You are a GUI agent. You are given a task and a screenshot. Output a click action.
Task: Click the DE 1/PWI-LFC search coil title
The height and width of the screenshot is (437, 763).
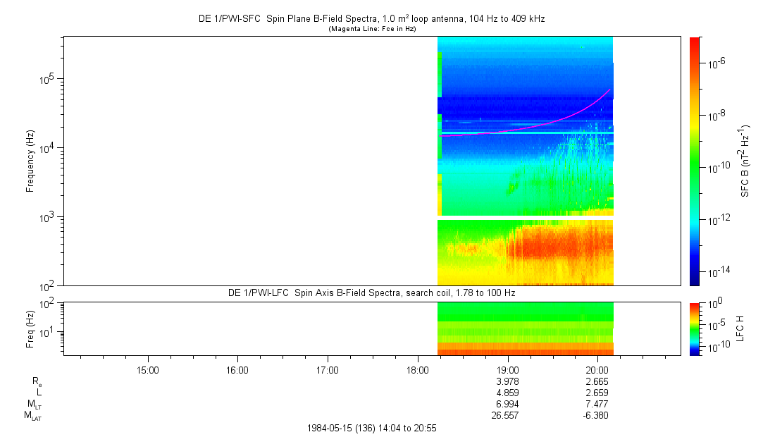click(371, 293)
